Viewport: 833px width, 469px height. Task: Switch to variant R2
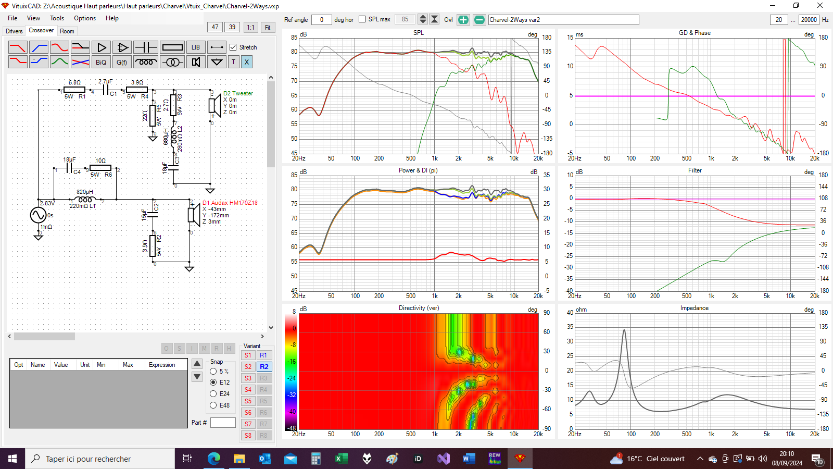coord(264,367)
